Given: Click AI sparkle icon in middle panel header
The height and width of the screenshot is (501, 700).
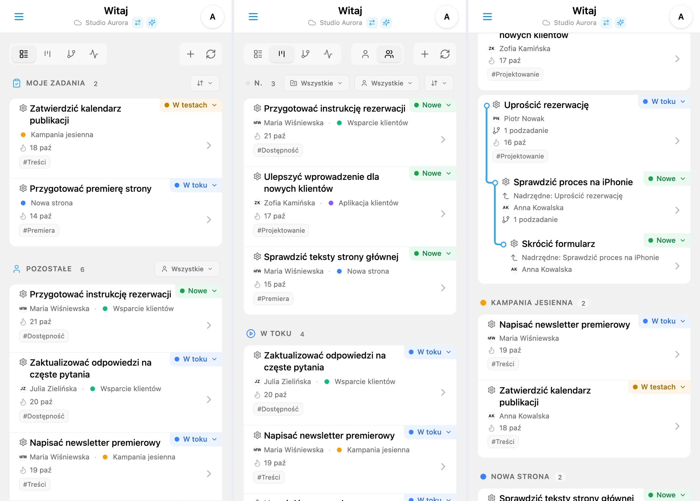Looking at the screenshot, I should coord(386,22).
